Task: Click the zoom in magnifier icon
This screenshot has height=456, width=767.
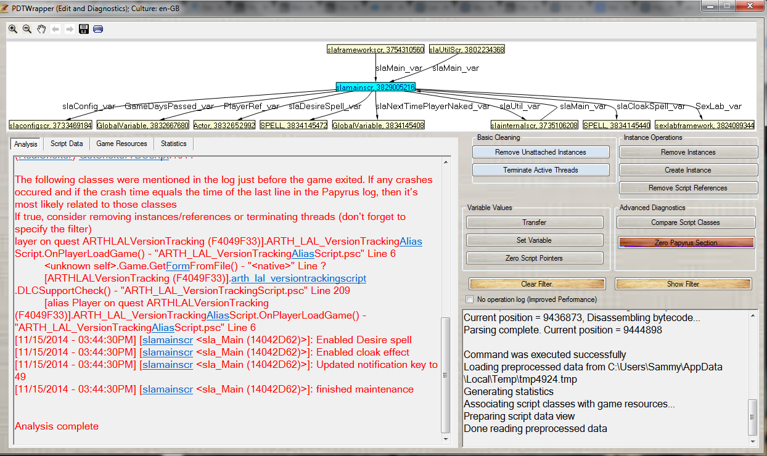Action: [x=13, y=29]
